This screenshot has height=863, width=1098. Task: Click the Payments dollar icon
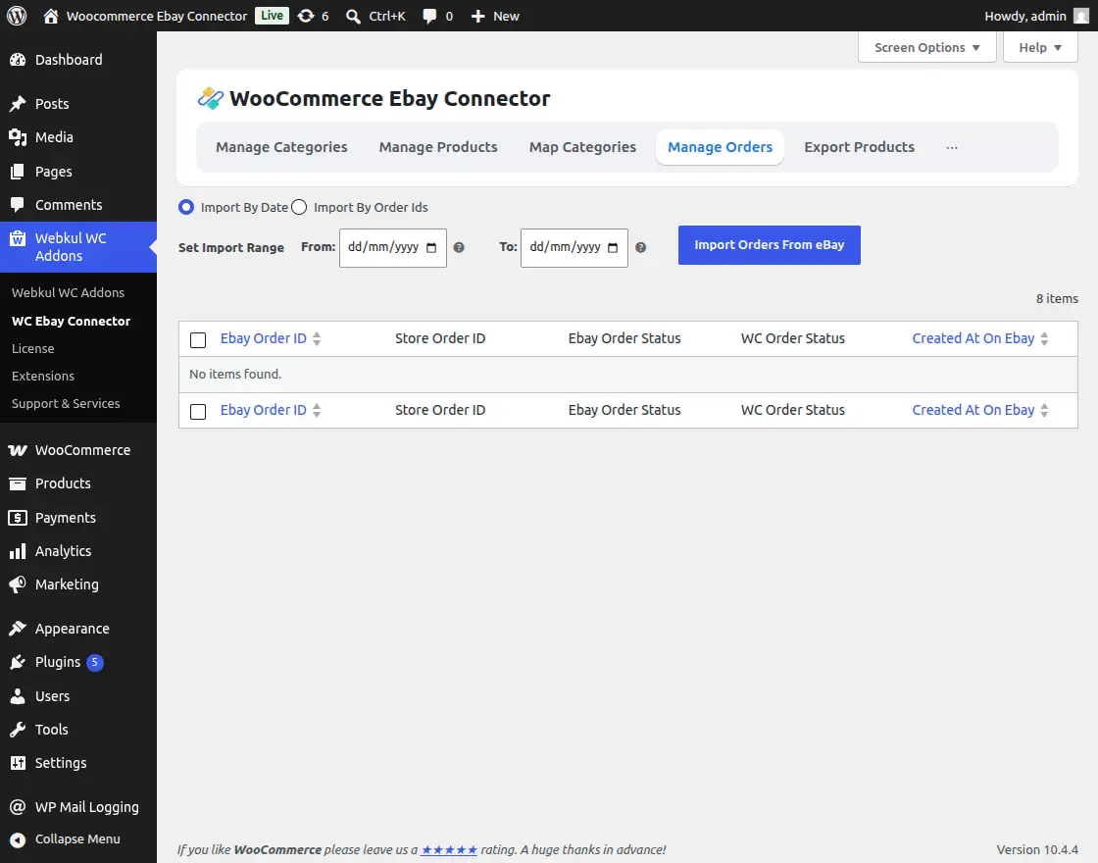coord(18,518)
